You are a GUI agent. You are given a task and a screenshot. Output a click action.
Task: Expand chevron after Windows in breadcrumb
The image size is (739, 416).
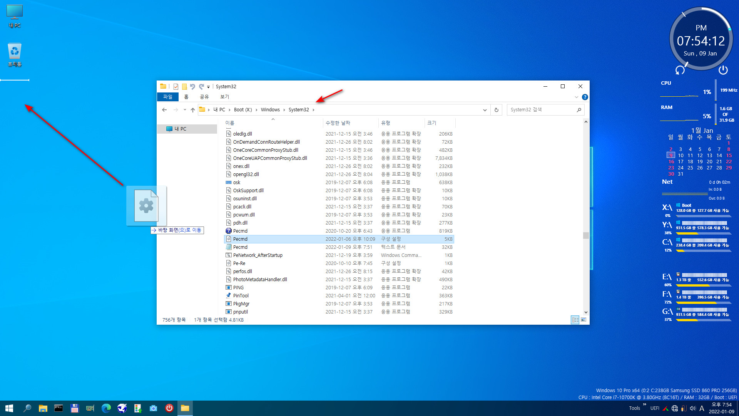tap(284, 110)
